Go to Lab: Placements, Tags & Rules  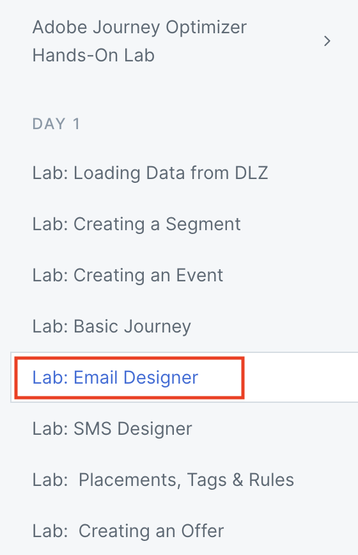[163, 480]
